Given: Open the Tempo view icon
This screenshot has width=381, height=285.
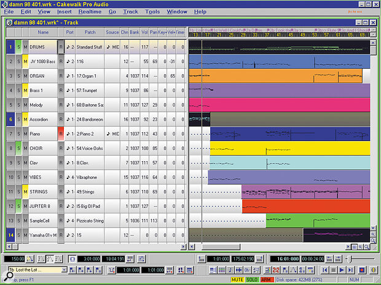Looking at the screenshot, I should coord(293,270).
